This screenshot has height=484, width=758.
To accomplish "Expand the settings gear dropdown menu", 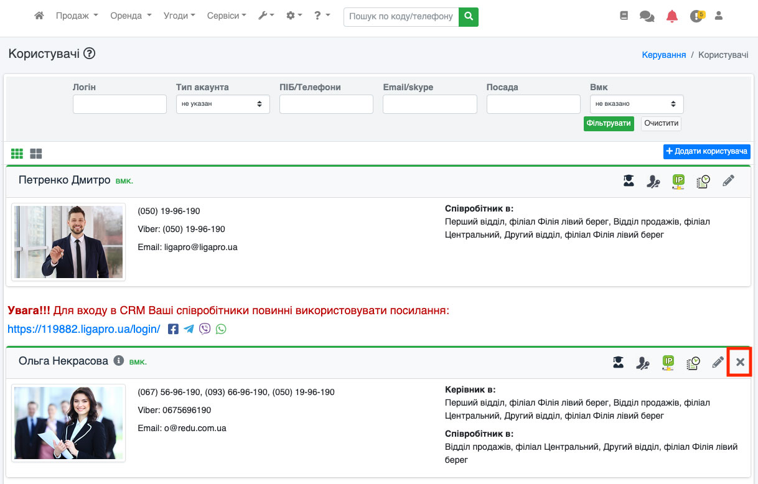I will click(294, 16).
